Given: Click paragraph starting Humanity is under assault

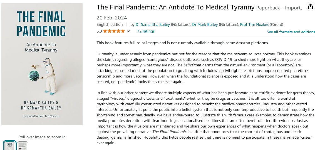Looking at the screenshot, I should pyautogui.click(x=205, y=68).
